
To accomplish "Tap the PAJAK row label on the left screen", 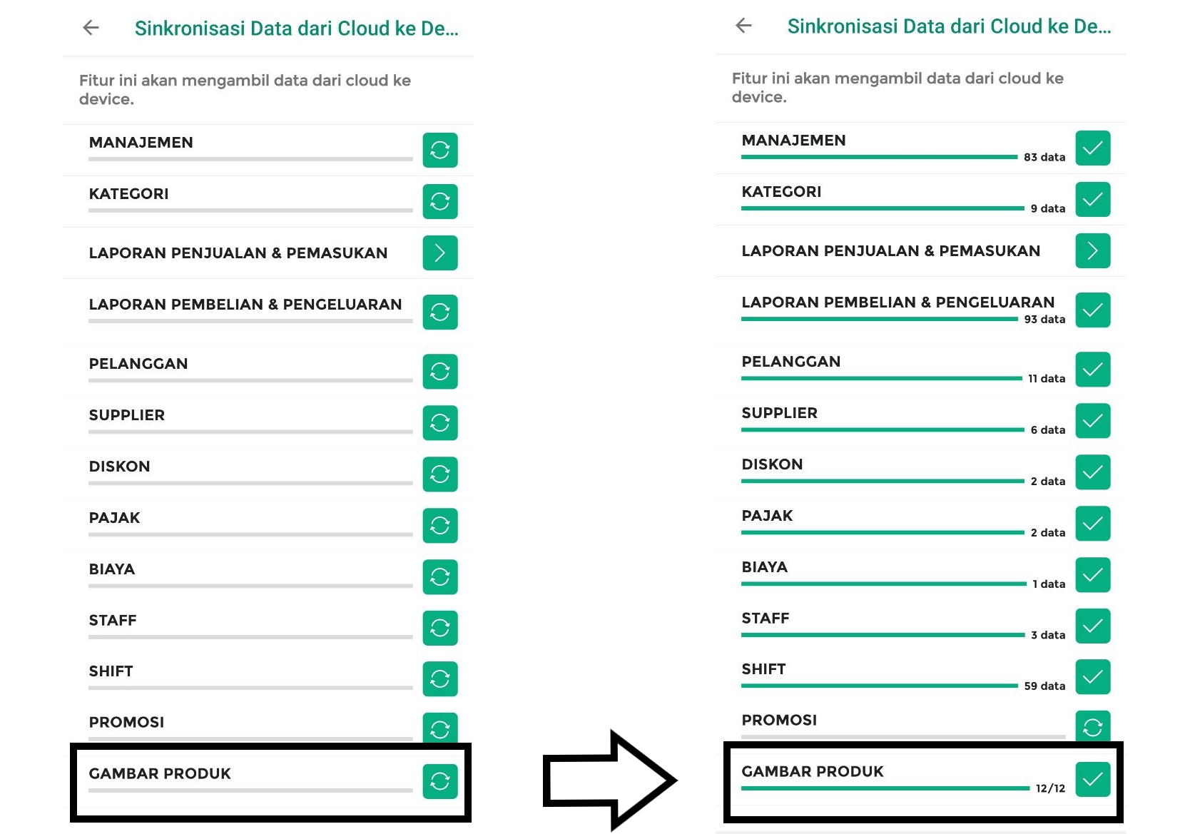I will pos(114,518).
